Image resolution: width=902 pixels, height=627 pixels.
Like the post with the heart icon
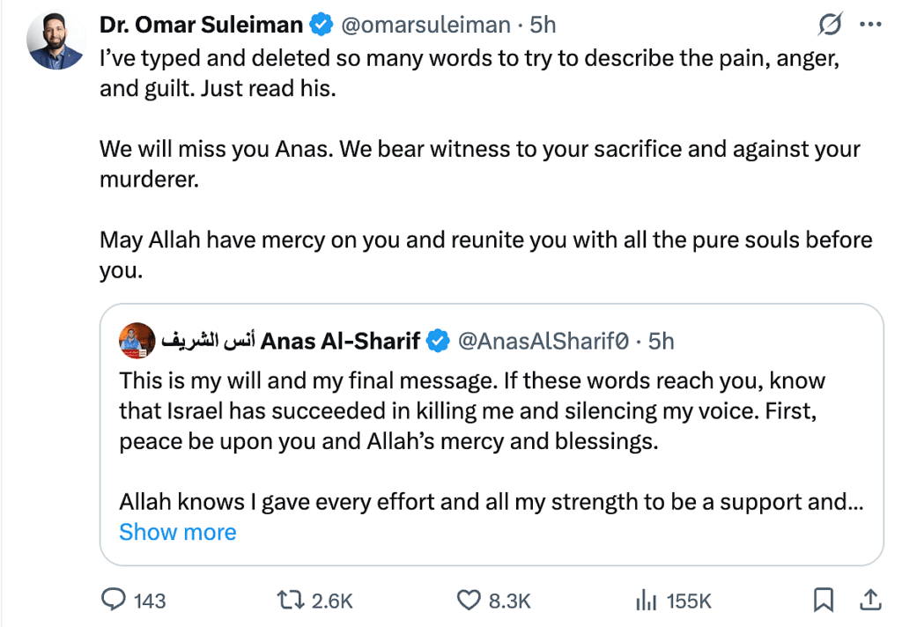click(x=469, y=601)
